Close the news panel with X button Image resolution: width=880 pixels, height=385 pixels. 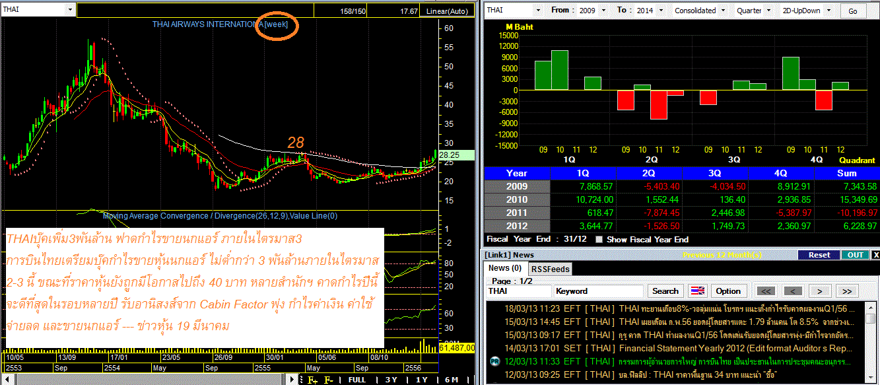point(875,255)
